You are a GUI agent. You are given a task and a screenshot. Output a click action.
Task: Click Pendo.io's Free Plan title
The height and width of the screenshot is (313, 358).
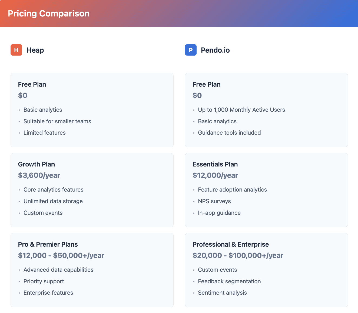pos(207,84)
